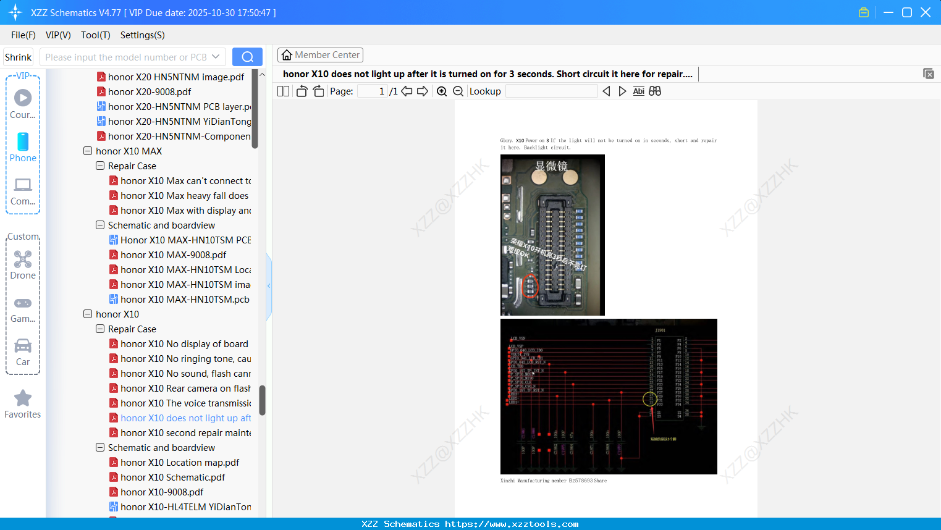Open the Drone category in the sidebar
The height and width of the screenshot is (530, 941).
(x=23, y=264)
